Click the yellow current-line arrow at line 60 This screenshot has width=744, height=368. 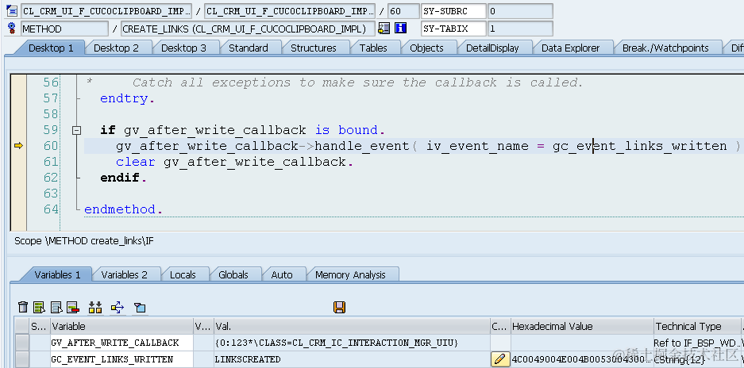click(x=18, y=146)
